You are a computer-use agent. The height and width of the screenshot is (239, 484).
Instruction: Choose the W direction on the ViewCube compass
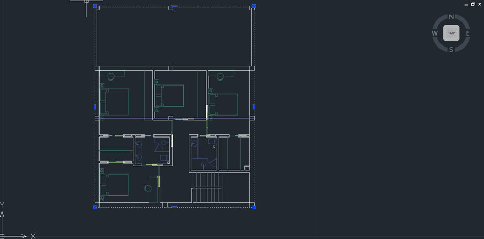435,33
